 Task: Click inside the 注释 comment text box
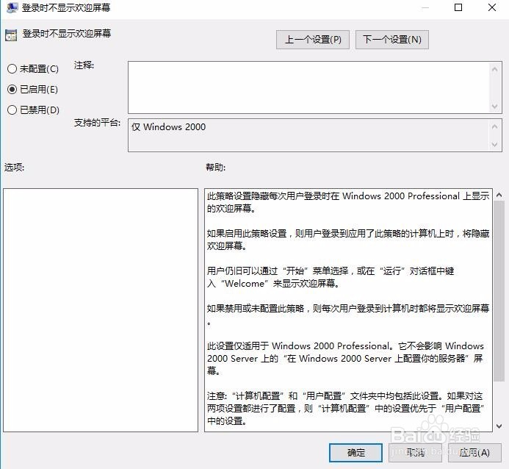pyautogui.click(x=308, y=87)
